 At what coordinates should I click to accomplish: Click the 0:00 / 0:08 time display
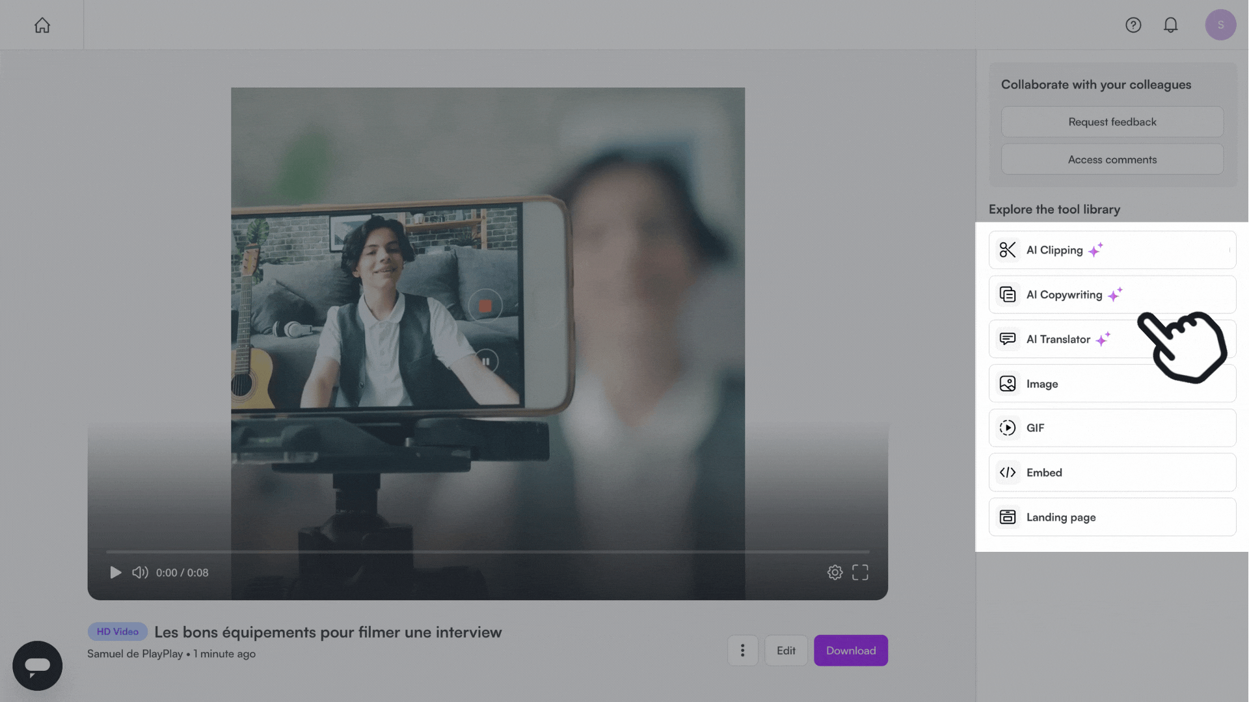[182, 573]
